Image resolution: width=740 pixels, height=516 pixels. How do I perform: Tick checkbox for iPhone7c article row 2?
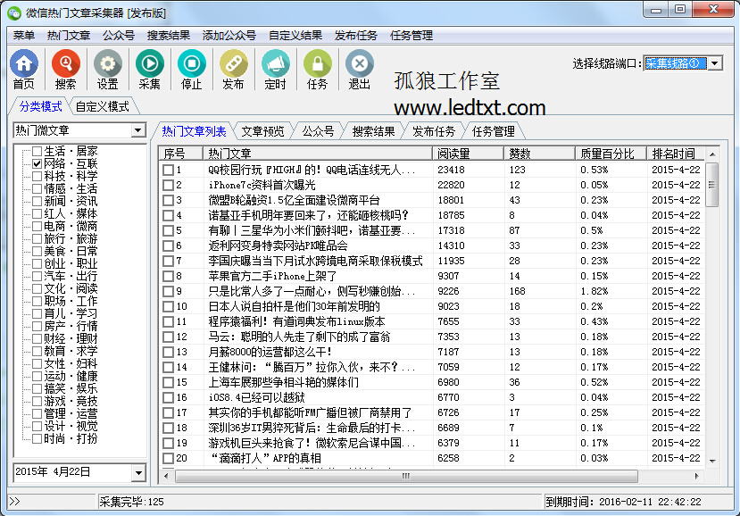pos(168,185)
